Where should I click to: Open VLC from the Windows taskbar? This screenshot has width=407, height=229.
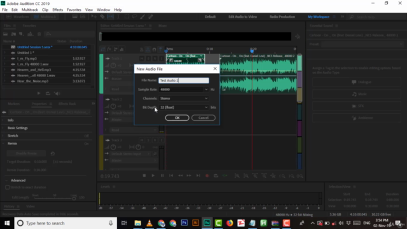[x=149, y=223]
